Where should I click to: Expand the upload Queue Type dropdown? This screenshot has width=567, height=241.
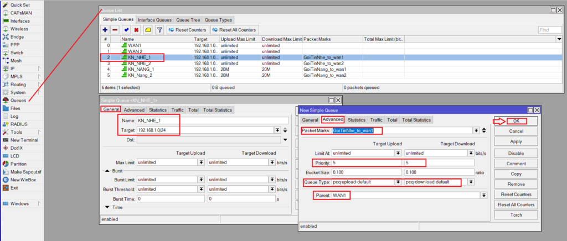[x=397, y=182]
